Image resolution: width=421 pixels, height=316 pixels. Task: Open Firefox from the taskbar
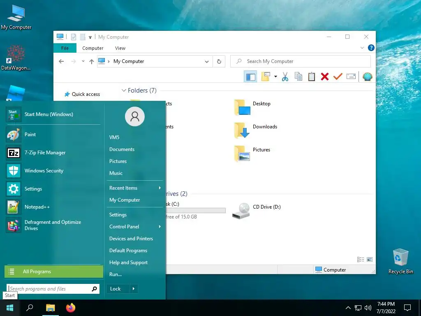(71, 308)
